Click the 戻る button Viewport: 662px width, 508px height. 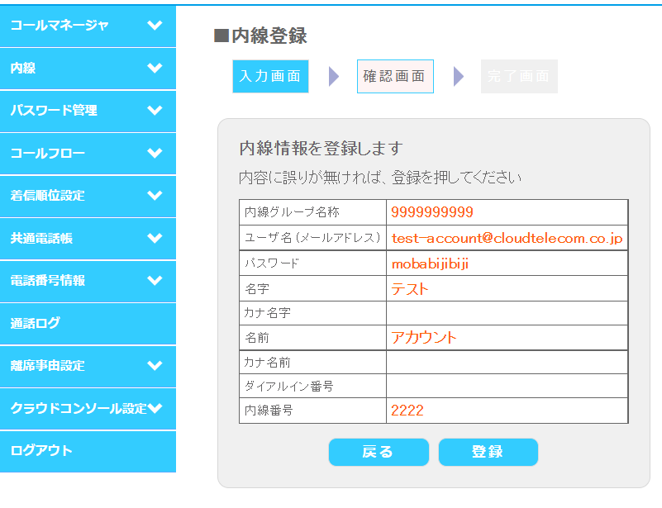[379, 452]
